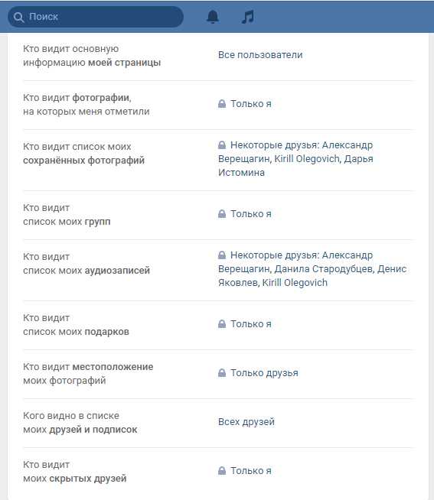Viewport: 434px width, 500px height.
Task: Click the lock icon beside audio list setting
Action: coord(222,255)
